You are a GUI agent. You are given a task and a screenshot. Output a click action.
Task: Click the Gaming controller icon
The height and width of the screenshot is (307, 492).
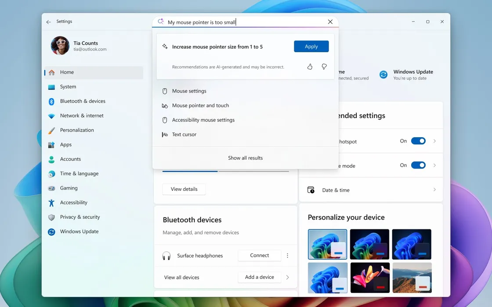(x=51, y=188)
